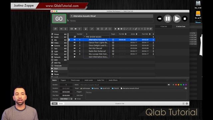Click the Post Wait column chevron
Screen dimensions: 213x120
tap(150, 34)
